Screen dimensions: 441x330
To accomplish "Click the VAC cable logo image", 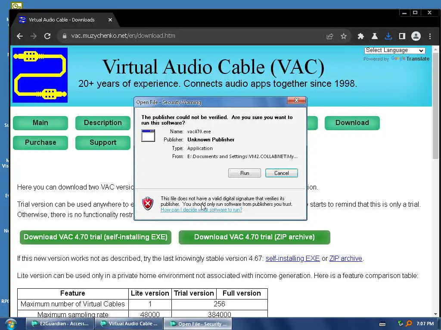I will [x=40, y=75].
